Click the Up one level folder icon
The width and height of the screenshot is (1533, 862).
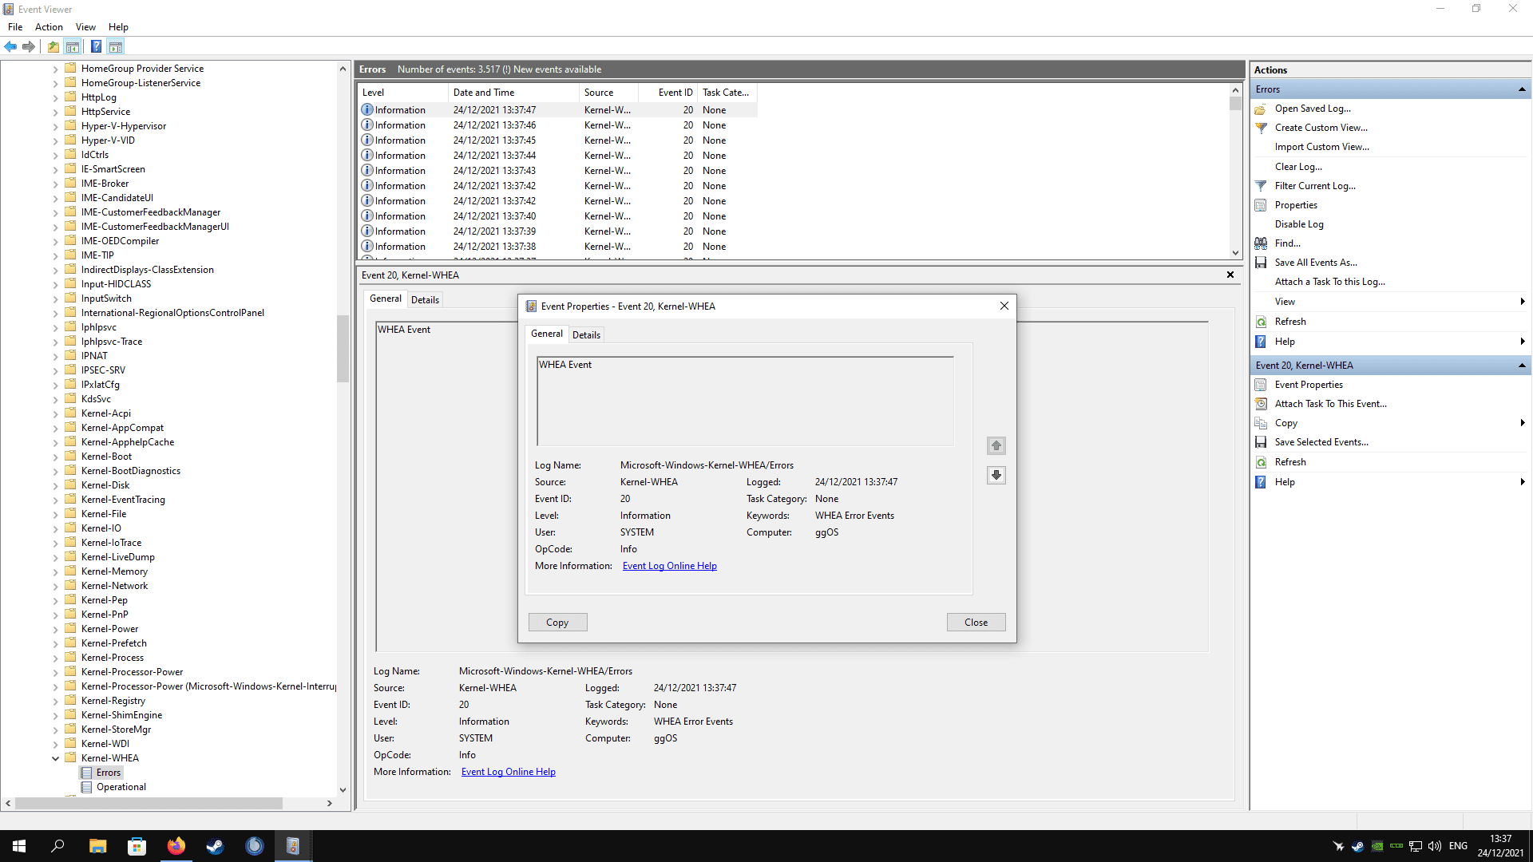click(x=53, y=46)
